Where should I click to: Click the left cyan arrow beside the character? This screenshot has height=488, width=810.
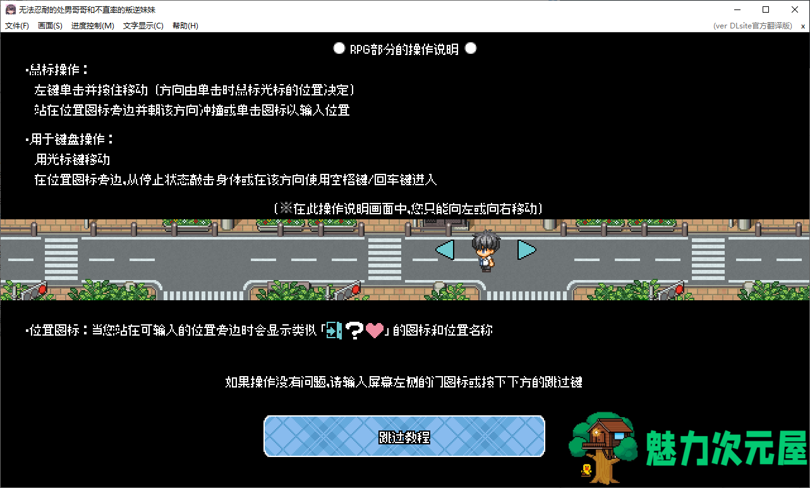[x=445, y=250]
